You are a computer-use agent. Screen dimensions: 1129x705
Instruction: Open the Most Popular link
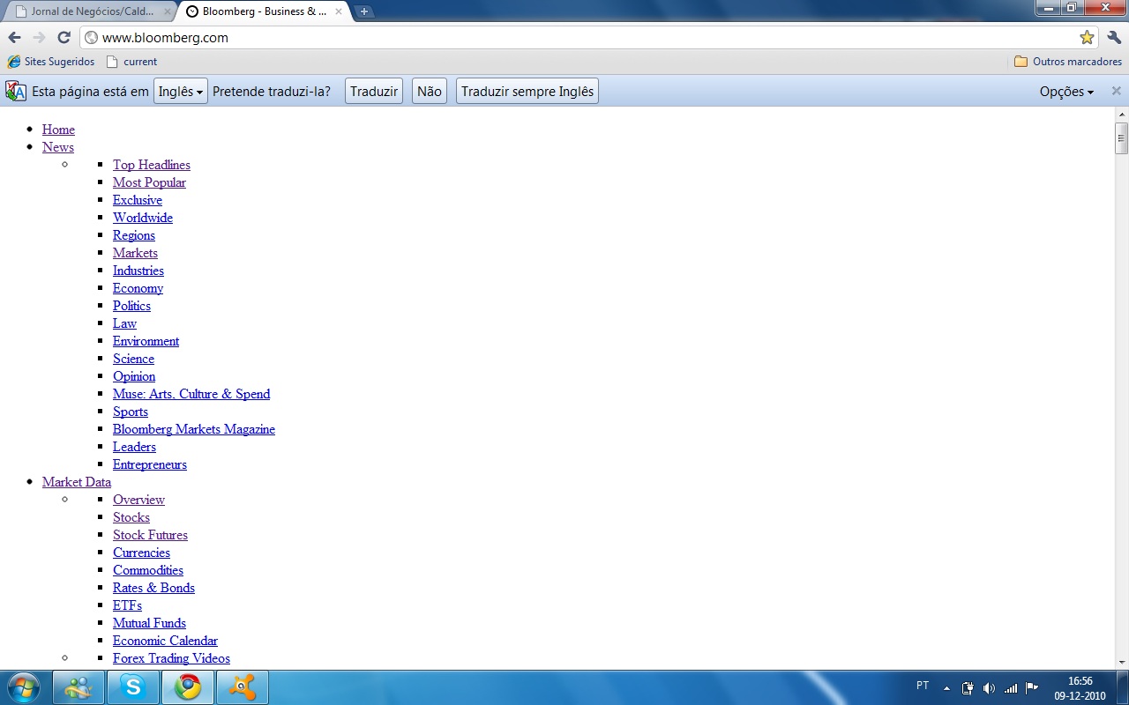pos(149,182)
